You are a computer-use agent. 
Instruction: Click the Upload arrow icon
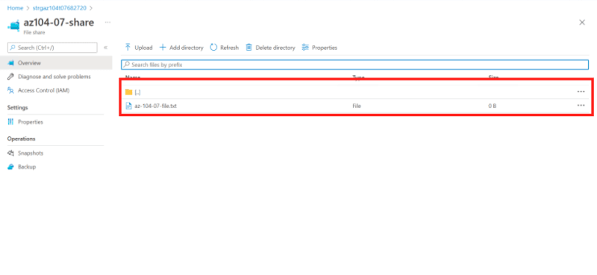128,47
